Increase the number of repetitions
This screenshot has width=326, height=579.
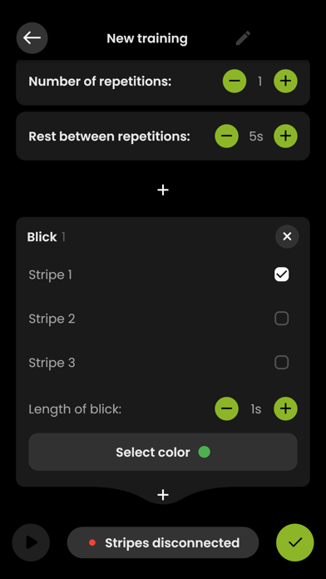[x=285, y=81]
